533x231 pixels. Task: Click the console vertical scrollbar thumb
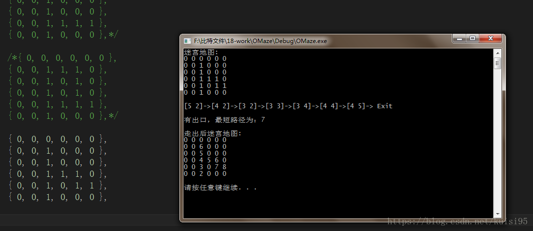(497, 63)
